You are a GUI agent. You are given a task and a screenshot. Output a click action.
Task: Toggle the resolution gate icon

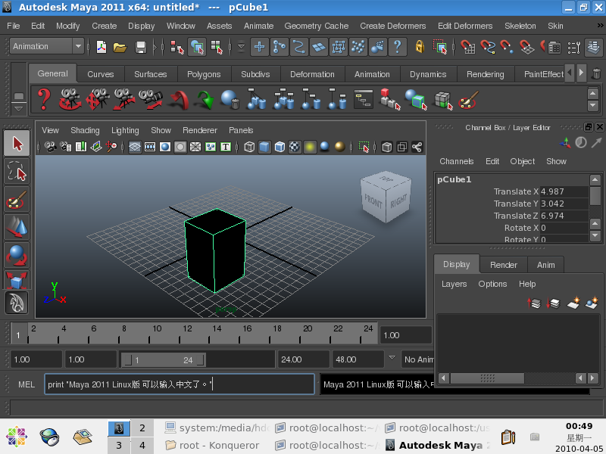tap(165, 147)
